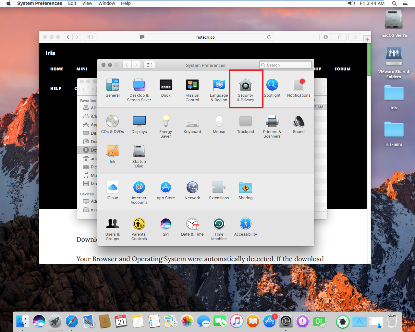Viewport: 415px width, 332px height.
Task: Open iCloud preferences
Action: coord(113,191)
